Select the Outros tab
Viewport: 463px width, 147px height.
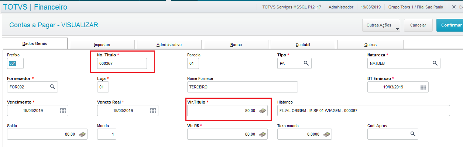(370, 45)
